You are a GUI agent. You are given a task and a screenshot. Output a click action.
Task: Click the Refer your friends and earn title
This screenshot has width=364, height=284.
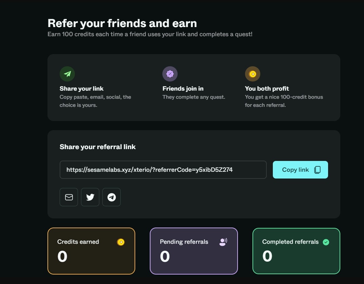[x=122, y=23]
